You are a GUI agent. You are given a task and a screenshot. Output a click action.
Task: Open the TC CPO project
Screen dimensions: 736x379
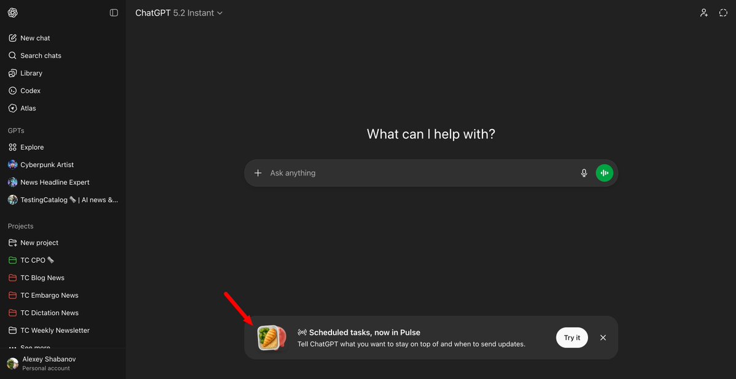(x=63, y=260)
